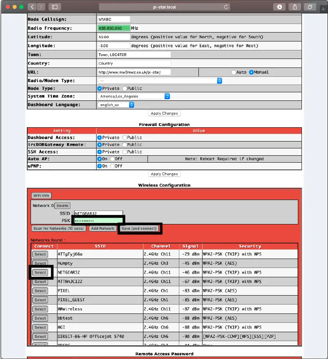Open the Safari share icon
Viewport: 328px width, 359px height.
coord(295,7)
